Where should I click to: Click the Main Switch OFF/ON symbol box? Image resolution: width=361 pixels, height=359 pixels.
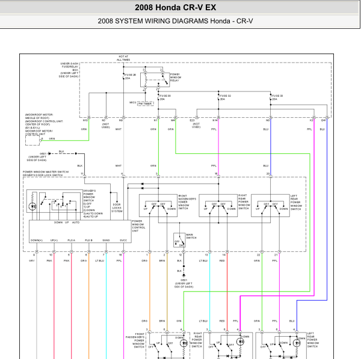coord(179,241)
